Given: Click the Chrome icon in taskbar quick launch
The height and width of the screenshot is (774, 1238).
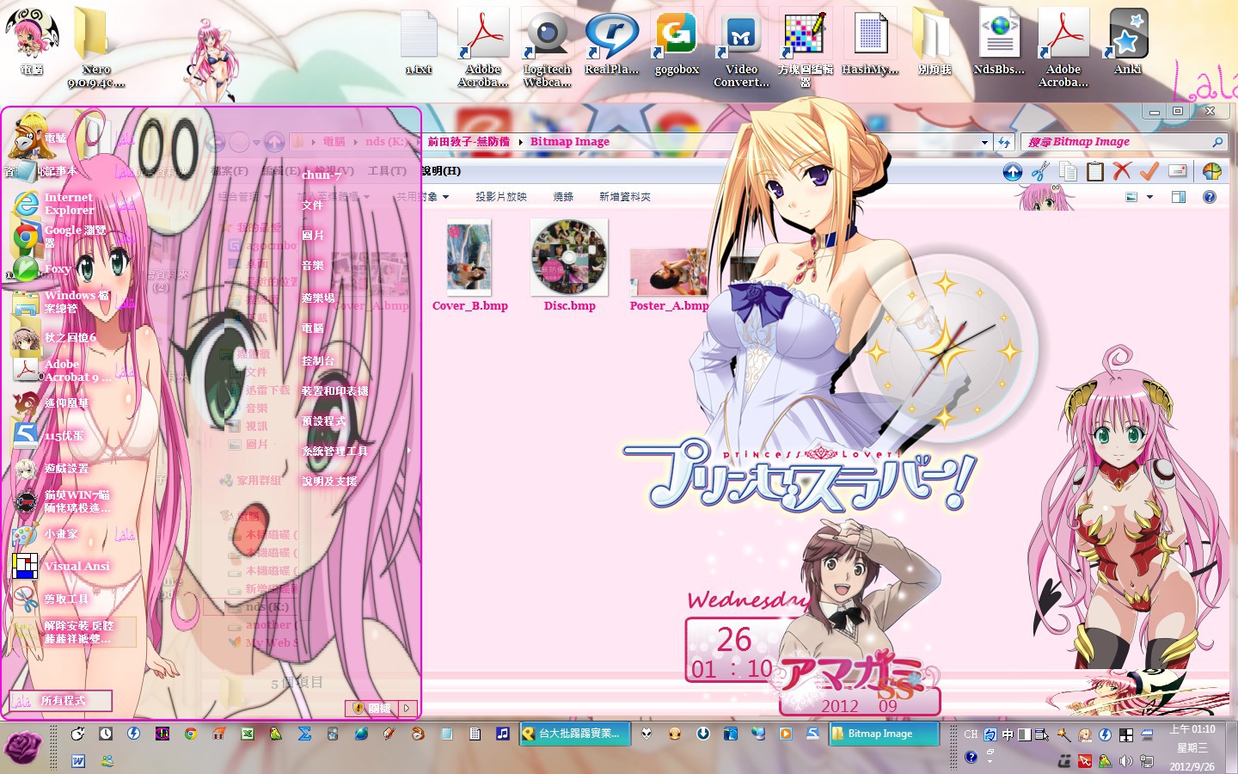Looking at the screenshot, I should pos(190,734).
